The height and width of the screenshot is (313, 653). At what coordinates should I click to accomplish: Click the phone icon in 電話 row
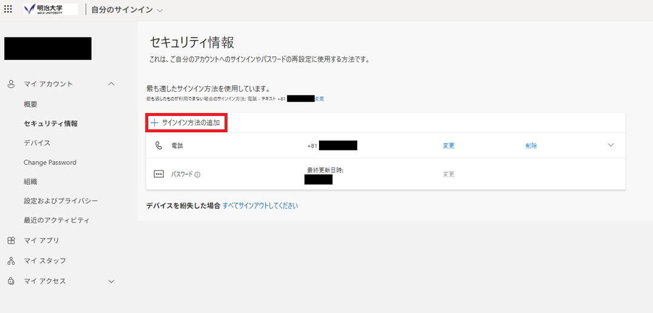tap(159, 146)
